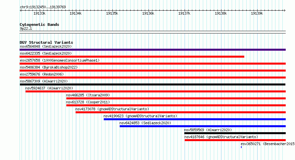
Task: Click the 19133k ruler tick label
Action: click(39, 13)
